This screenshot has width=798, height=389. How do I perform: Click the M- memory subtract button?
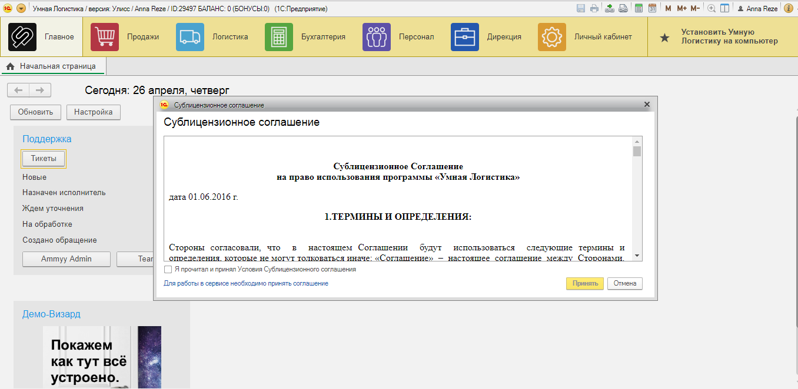(695, 8)
